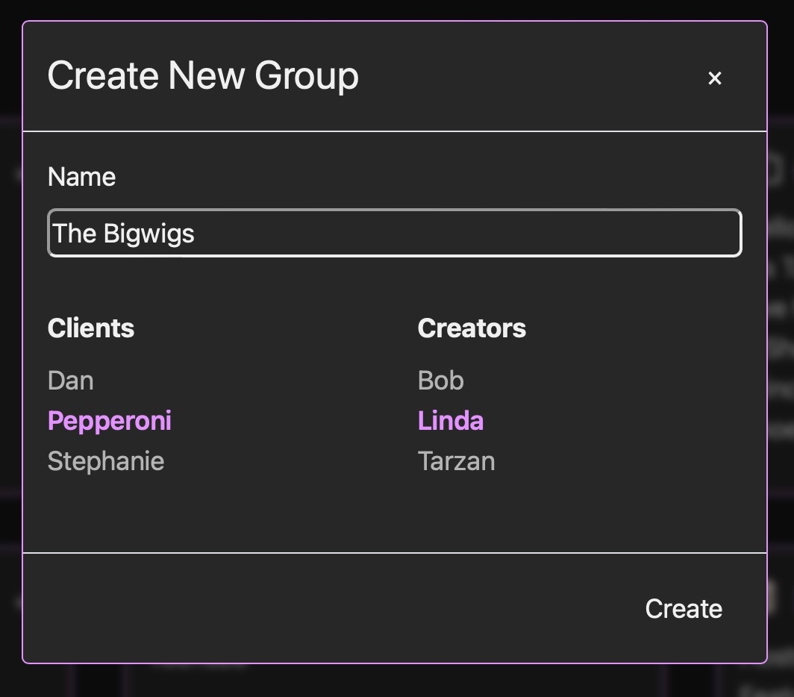
Task: Deselect Pepperoni from the Clients list
Action: pyautogui.click(x=110, y=421)
